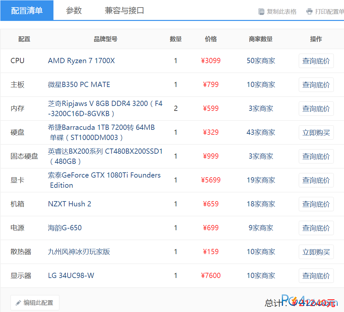Open NZXT Hush 2 product link
Screen dimensions: 344x312
coord(70,204)
